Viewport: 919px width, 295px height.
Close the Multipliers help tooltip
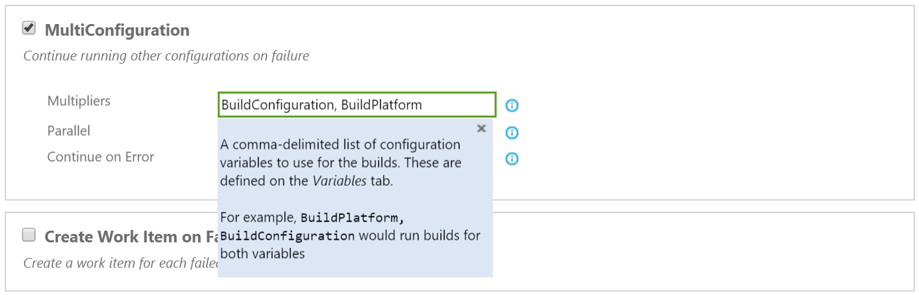coord(482,128)
